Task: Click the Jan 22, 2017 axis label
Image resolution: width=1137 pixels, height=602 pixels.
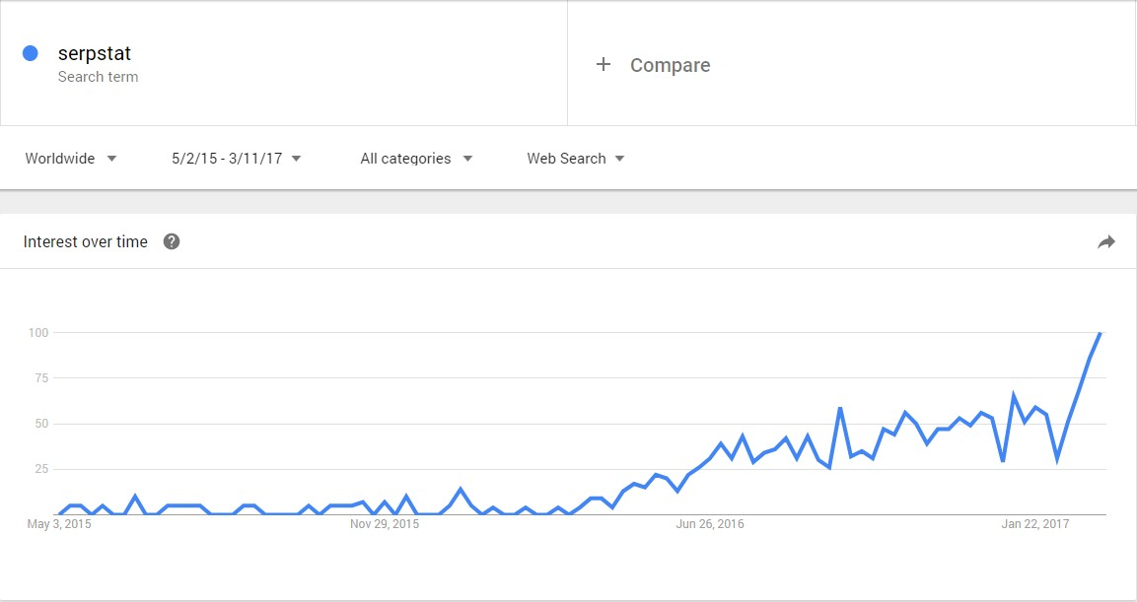Action: pos(1034,524)
